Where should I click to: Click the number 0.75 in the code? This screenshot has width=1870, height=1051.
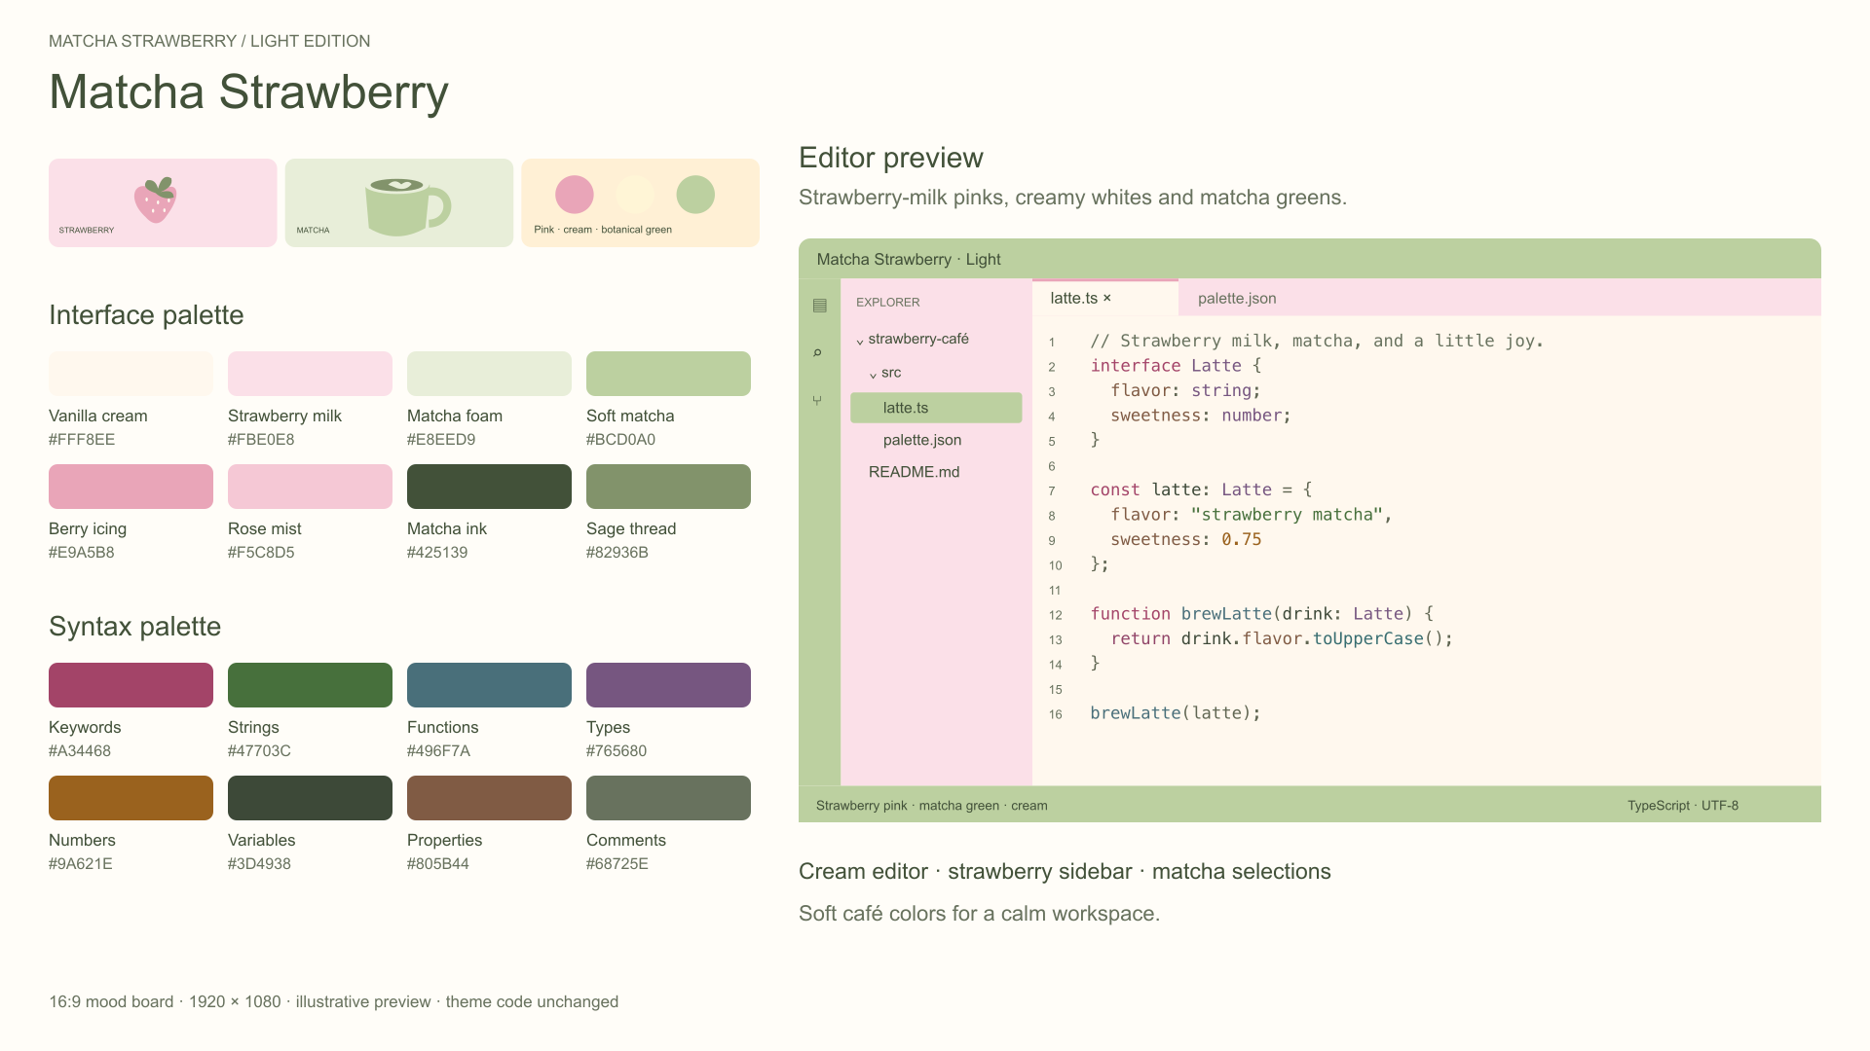1242,539
